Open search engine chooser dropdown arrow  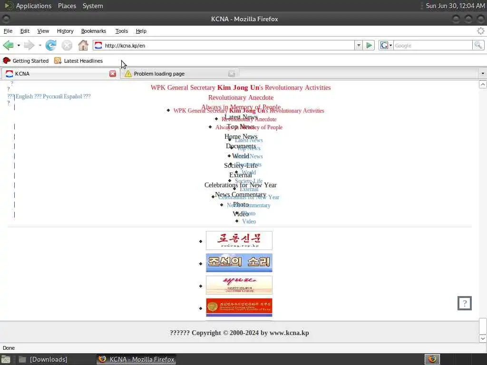point(391,45)
